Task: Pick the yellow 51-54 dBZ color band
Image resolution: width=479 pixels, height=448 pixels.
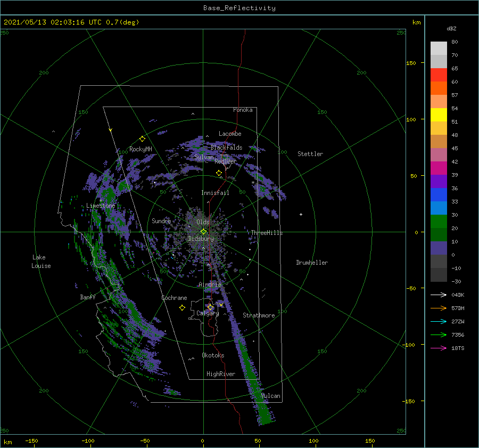Action: tap(439, 115)
